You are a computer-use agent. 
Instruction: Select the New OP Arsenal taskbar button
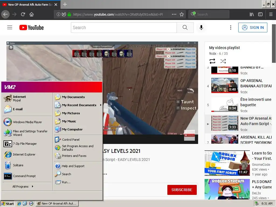point(57,203)
